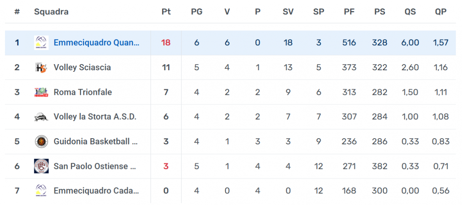Select the Emmeciquadro Cada... team name
462x205 pixels.
pos(96,191)
